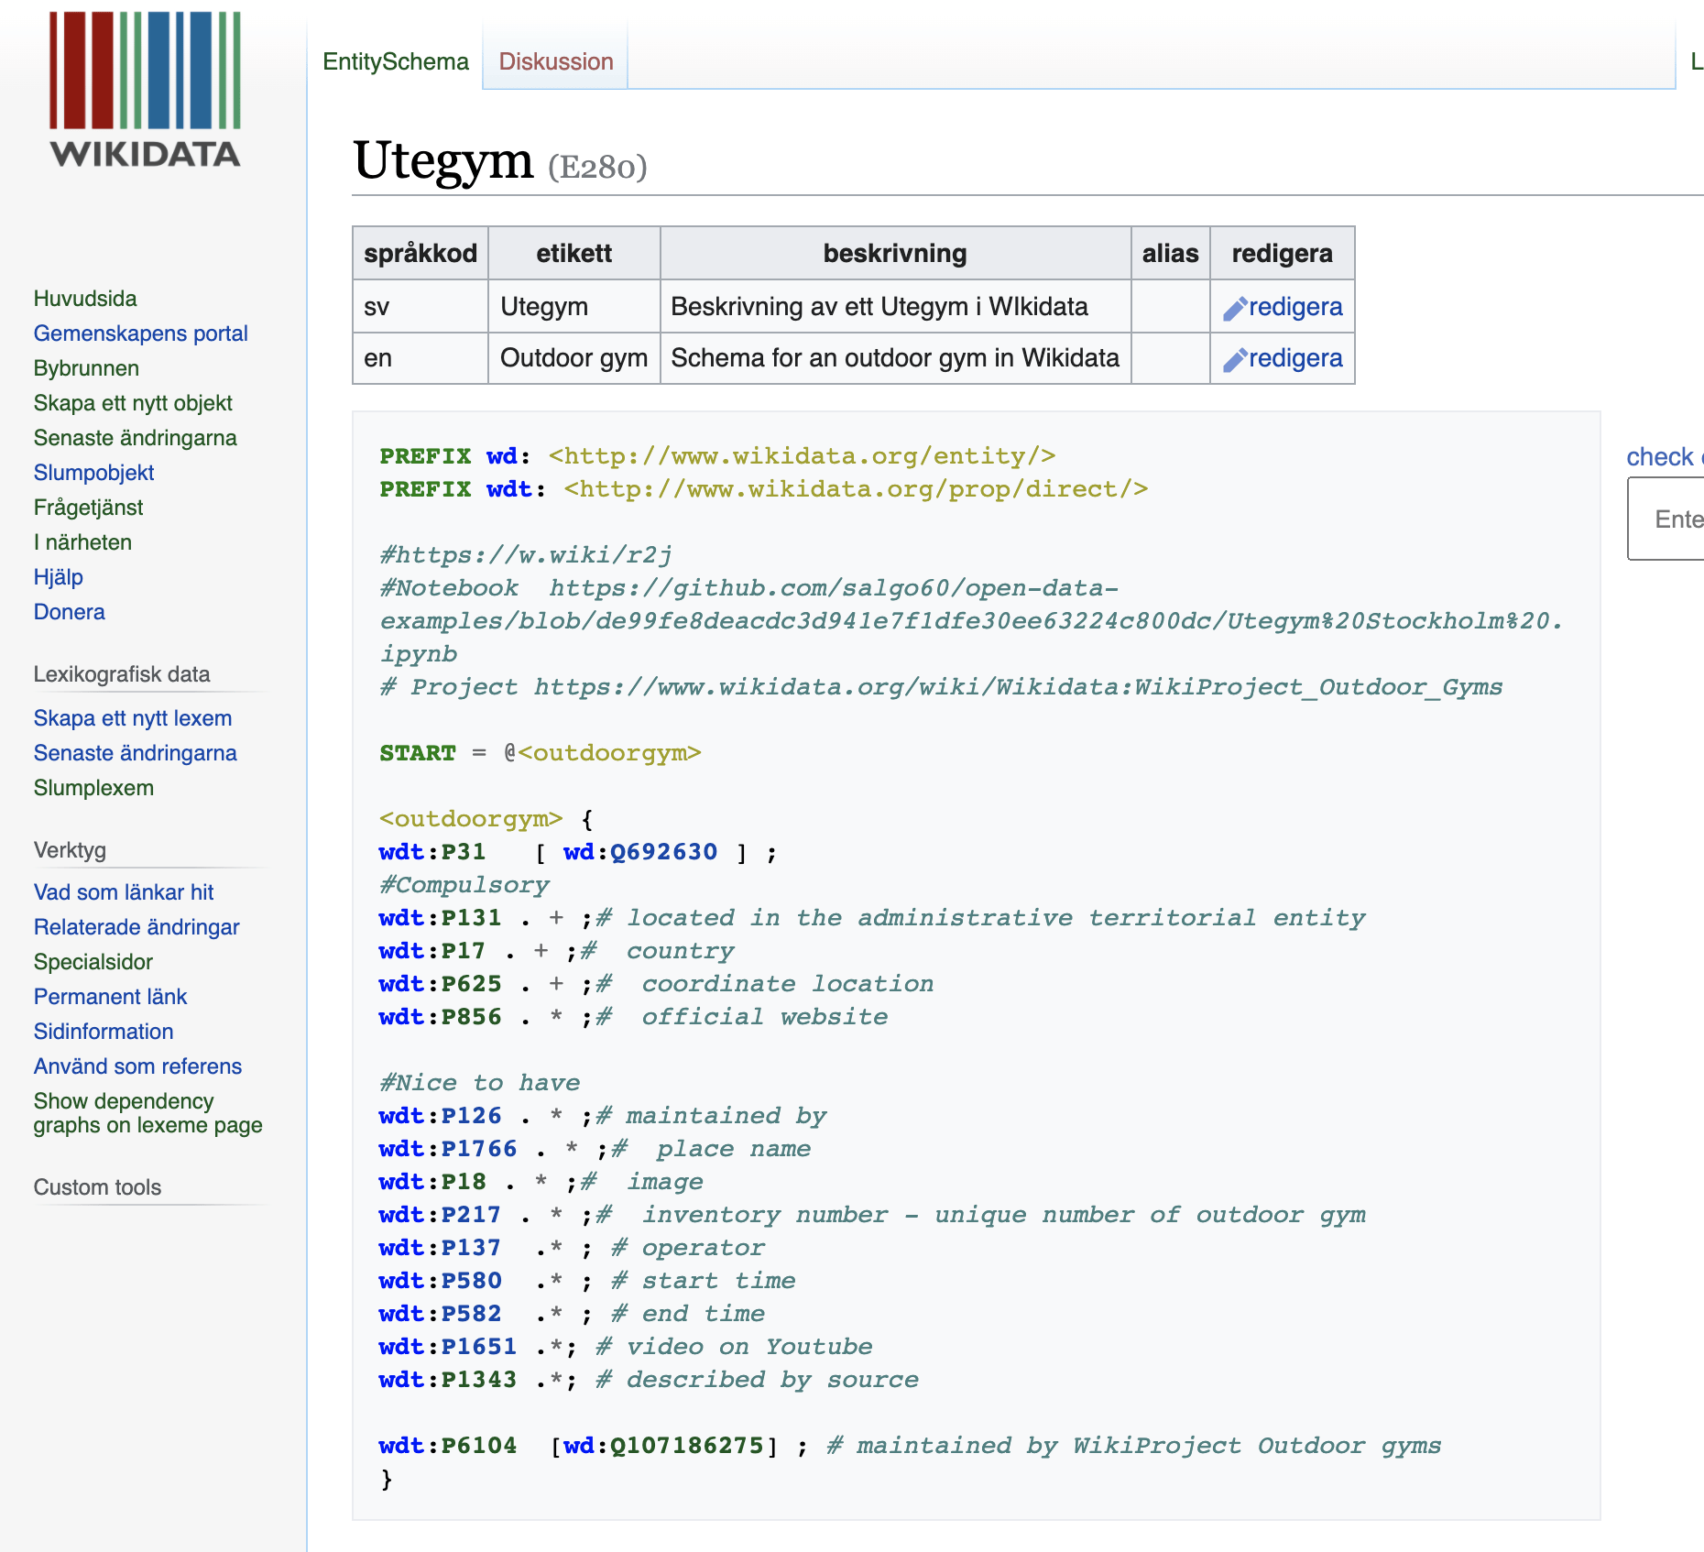Open the Diskussion tab
The height and width of the screenshot is (1552, 1704).
tap(555, 61)
